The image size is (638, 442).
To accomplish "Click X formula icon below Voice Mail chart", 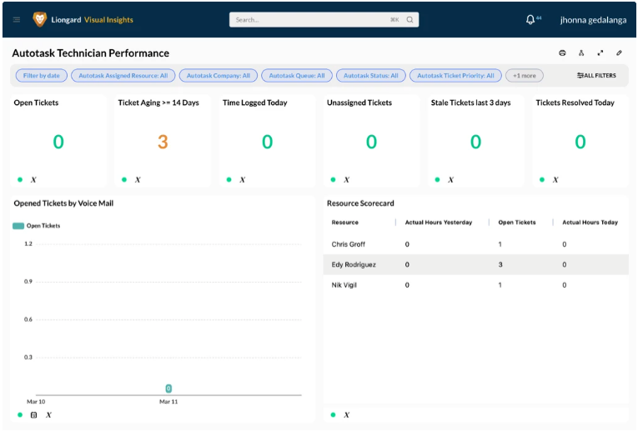I will (48, 414).
